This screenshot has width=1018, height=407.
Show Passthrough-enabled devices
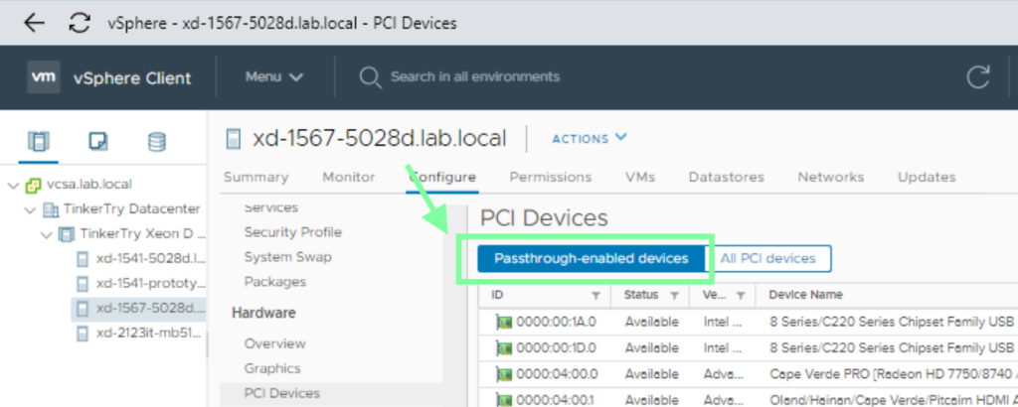[x=591, y=258]
